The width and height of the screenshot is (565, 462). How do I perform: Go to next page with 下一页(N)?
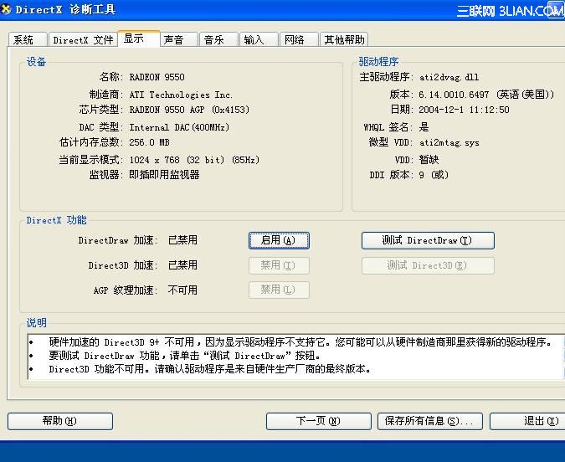[319, 421]
